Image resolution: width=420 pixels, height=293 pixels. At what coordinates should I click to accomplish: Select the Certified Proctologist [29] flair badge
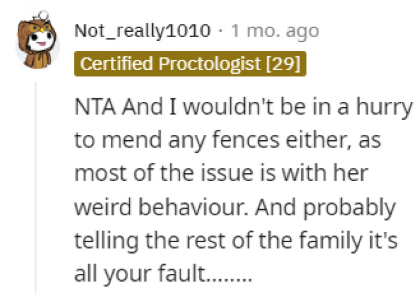pyautogui.click(x=190, y=64)
